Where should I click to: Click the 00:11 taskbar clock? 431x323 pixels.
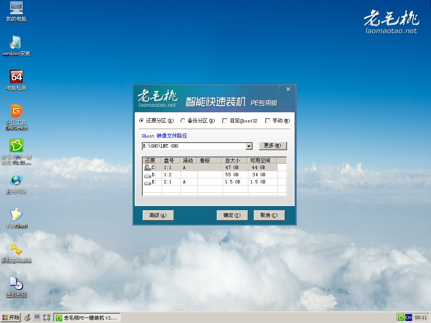pyautogui.click(x=420, y=318)
